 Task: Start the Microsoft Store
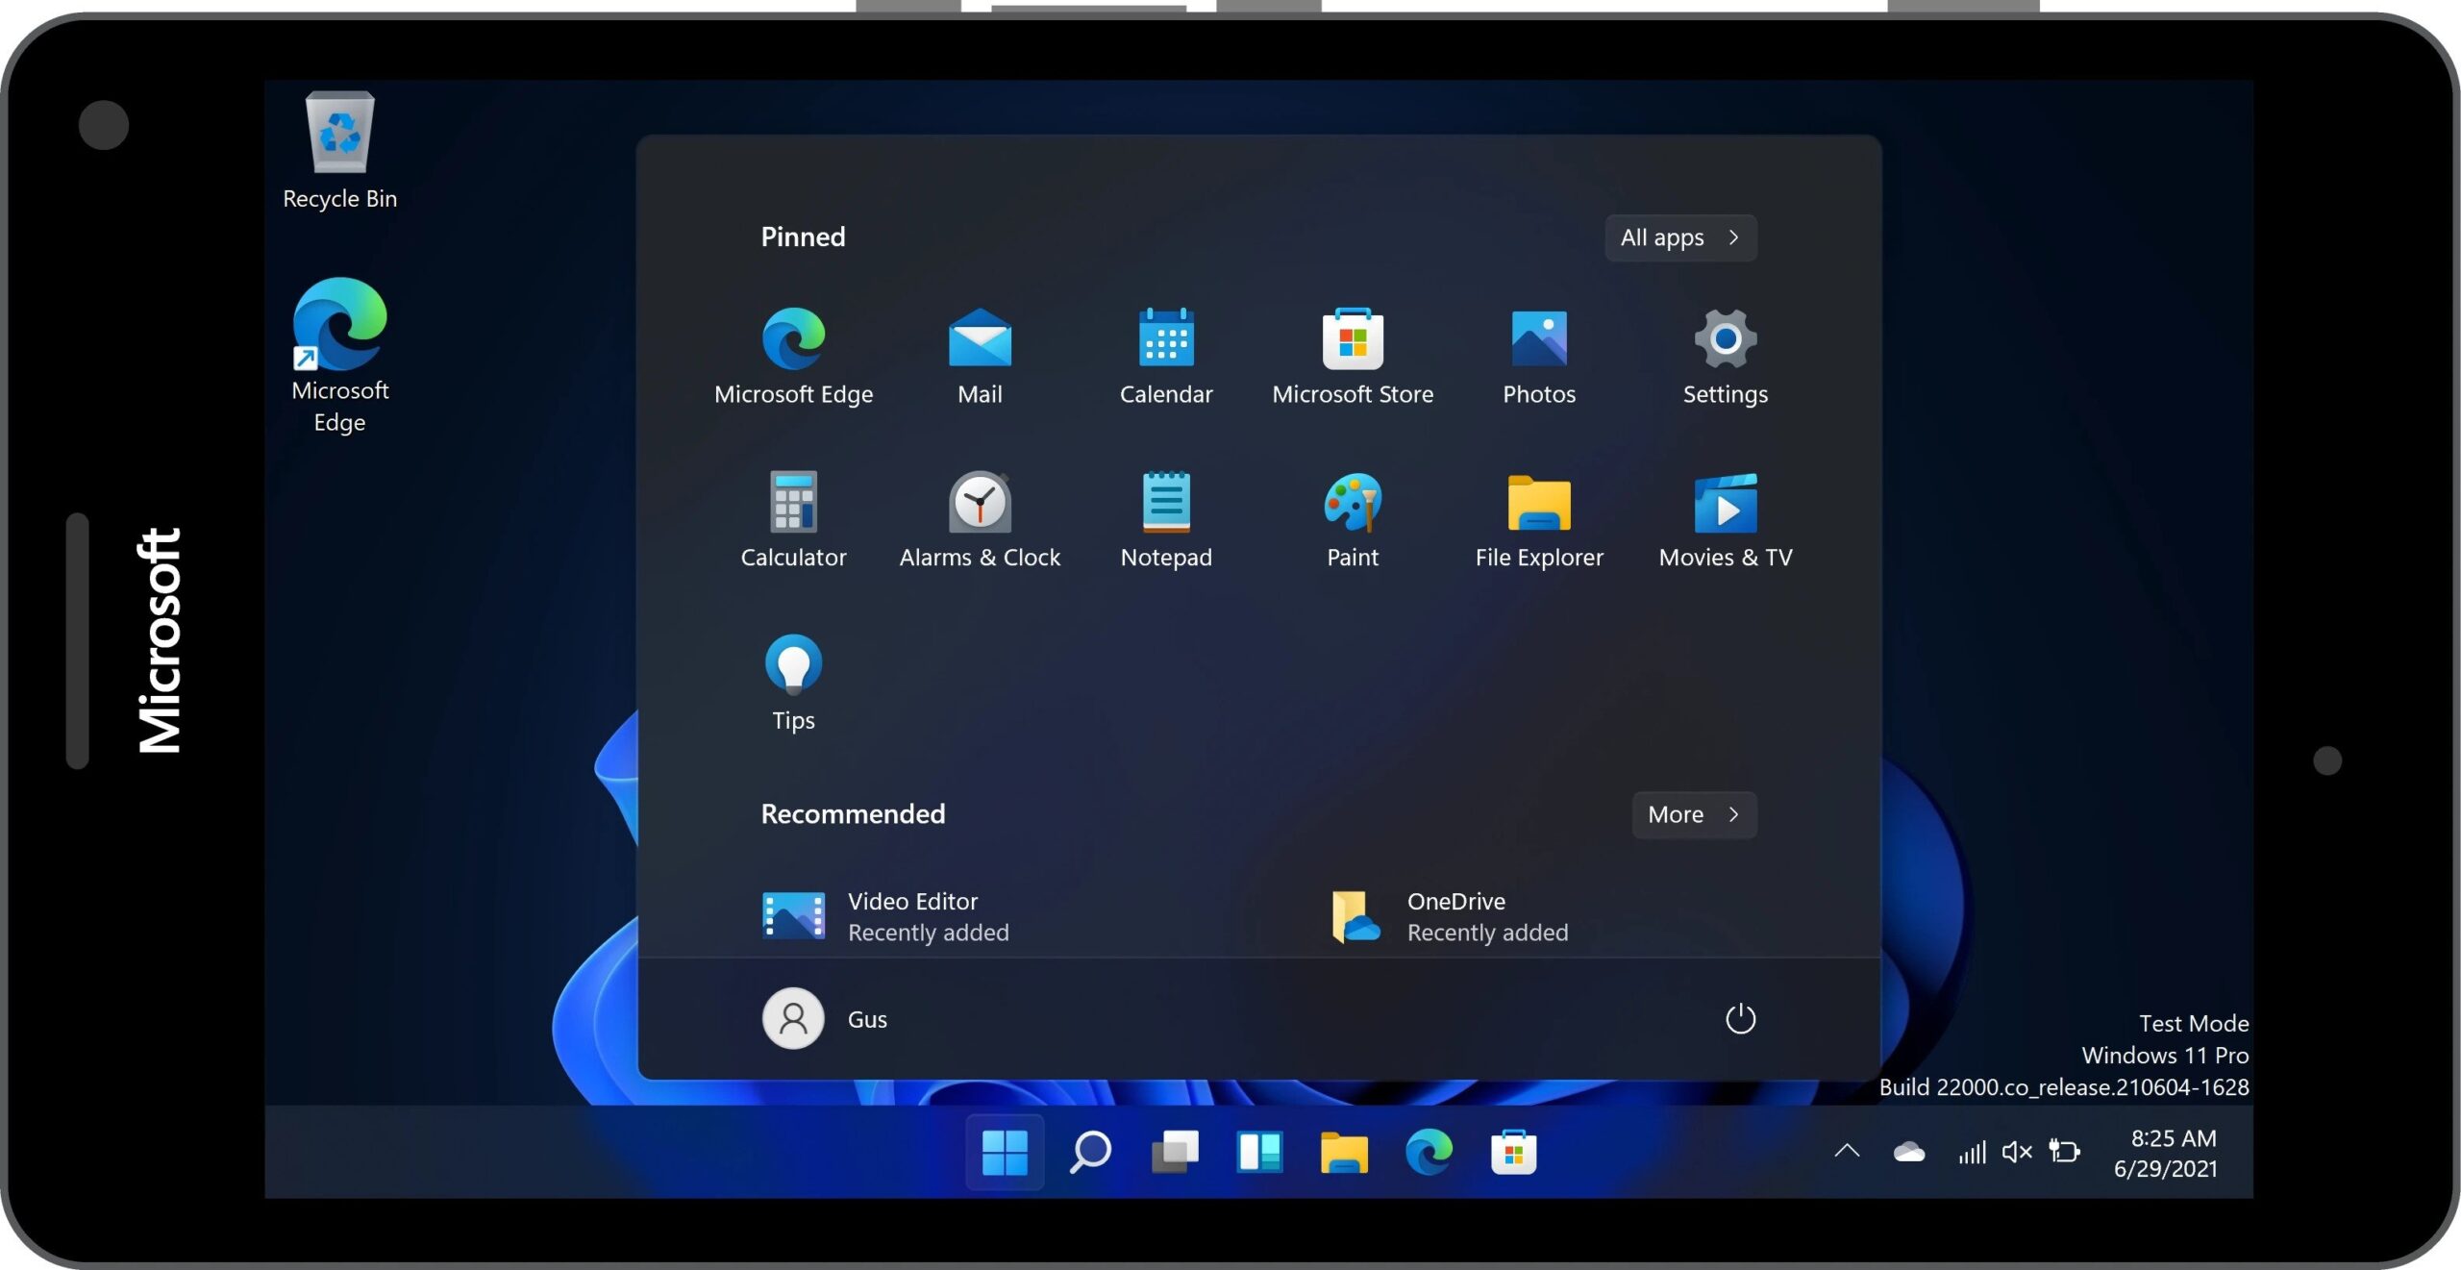click(x=1353, y=357)
